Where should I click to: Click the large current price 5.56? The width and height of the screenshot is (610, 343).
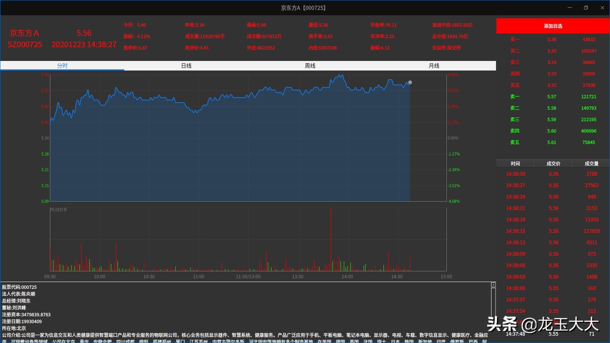[x=84, y=33]
